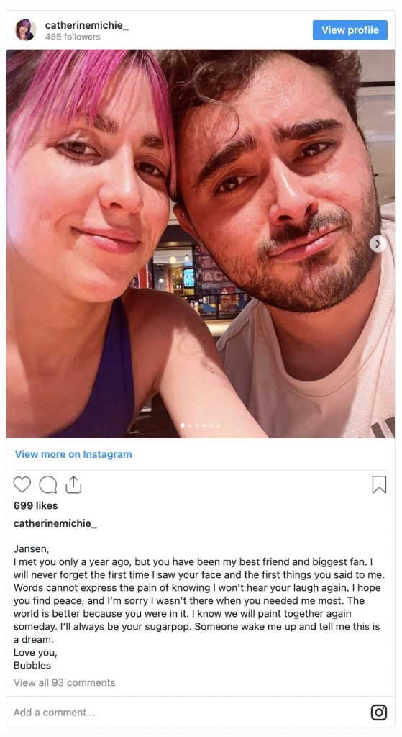402x737 pixels.
Task: Click the heart like icon
Action: [x=22, y=484]
